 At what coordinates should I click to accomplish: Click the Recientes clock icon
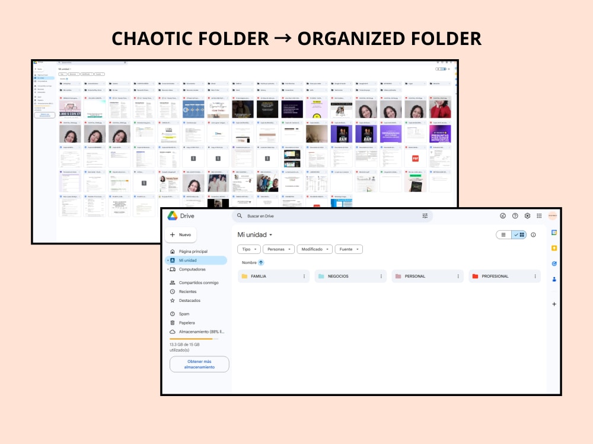(x=173, y=291)
